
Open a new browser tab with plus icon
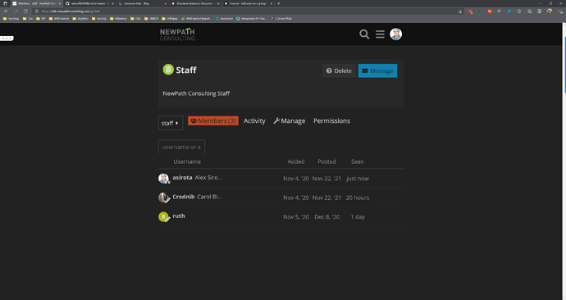coord(279,3)
